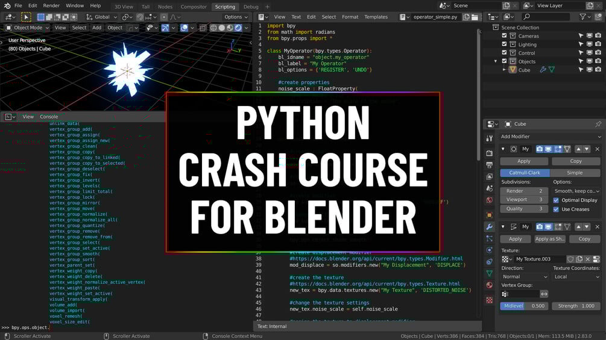
Task: Uncheck the Objects collection checkbox
Action: [504, 61]
